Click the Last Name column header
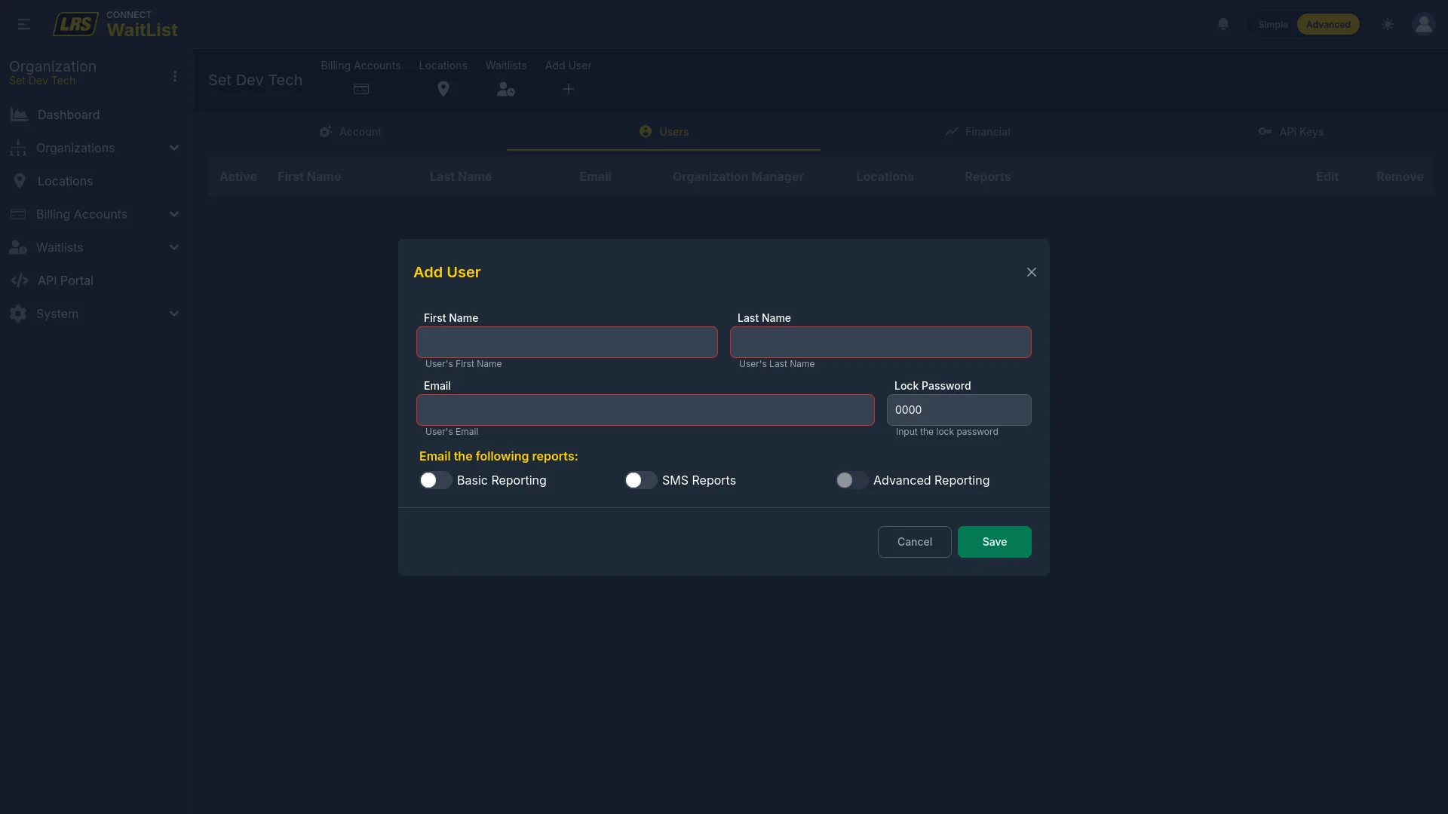The width and height of the screenshot is (1448, 814). (461, 176)
